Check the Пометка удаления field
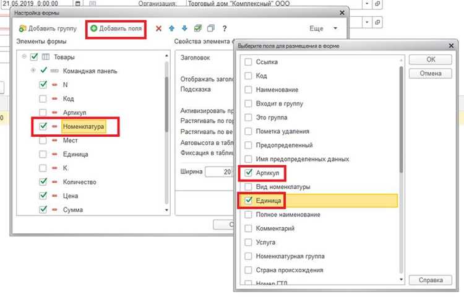 click(x=248, y=131)
